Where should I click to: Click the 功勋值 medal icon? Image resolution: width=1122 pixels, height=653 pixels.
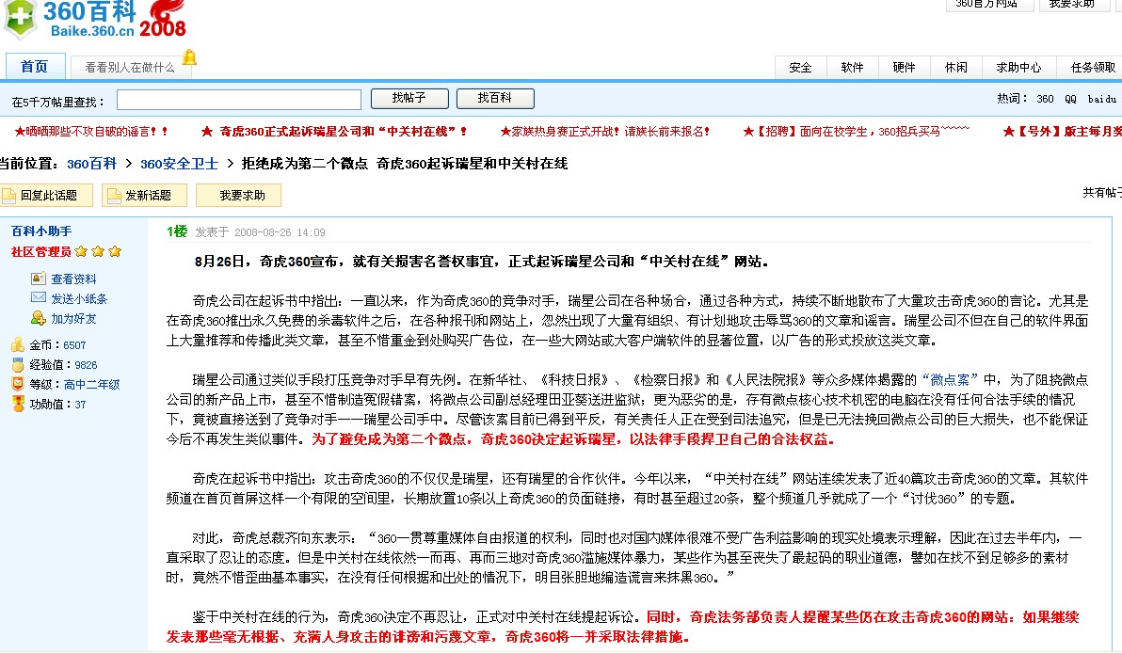pos(18,404)
